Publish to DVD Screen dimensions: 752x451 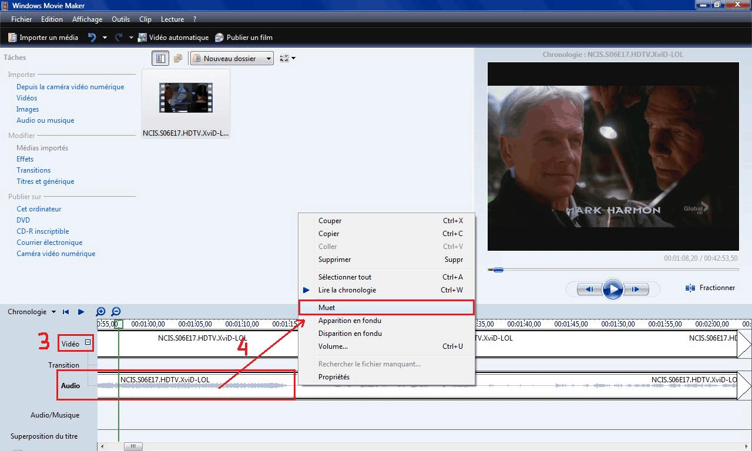(23, 220)
